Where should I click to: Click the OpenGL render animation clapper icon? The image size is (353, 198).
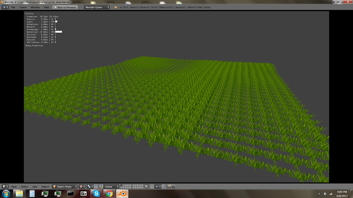pyautogui.click(x=173, y=187)
